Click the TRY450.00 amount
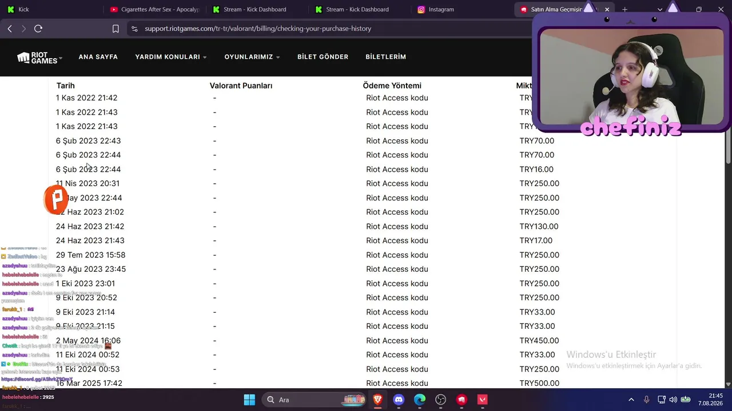This screenshot has width=732, height=411. click(x=539, y=340)
